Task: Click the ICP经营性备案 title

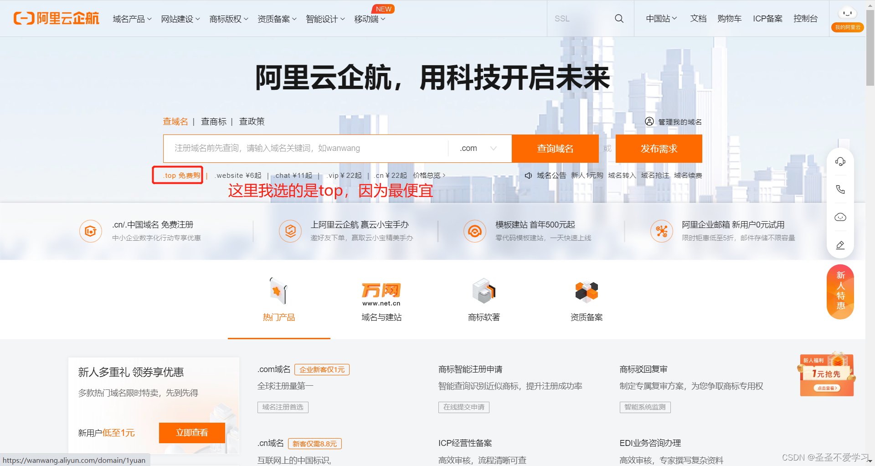Action: click(465, 443)
